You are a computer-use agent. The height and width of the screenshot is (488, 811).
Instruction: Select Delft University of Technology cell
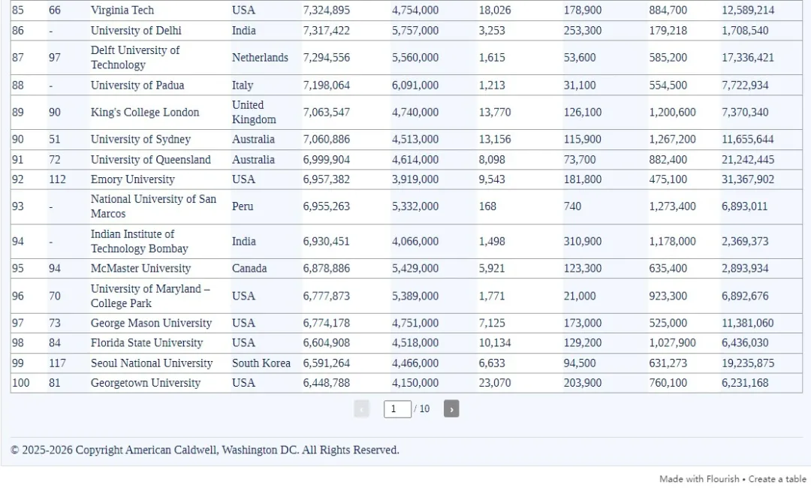135,58
